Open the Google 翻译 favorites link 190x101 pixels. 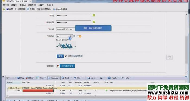tap(60, 9)
